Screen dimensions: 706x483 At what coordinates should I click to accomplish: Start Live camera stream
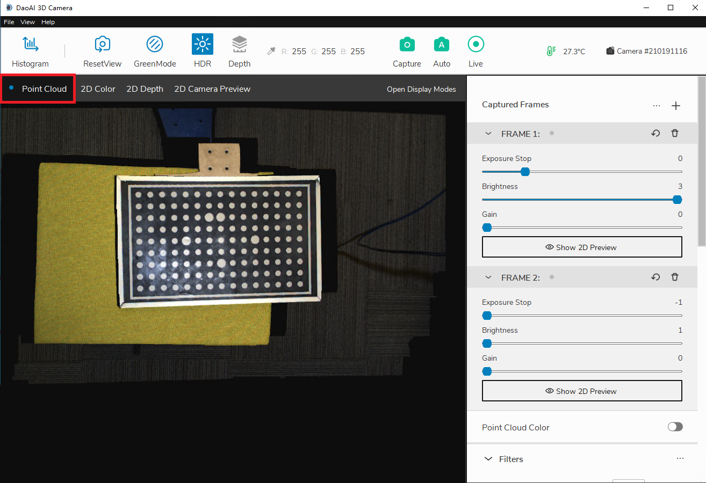click(x=476, y=45)
